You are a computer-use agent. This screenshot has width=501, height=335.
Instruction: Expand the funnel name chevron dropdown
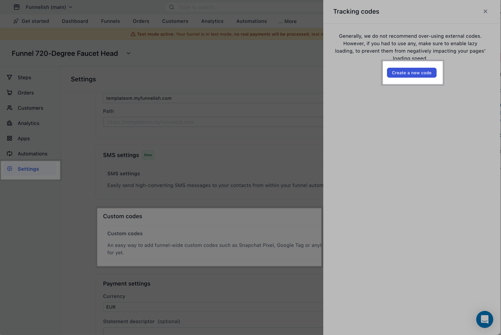(x=129, y=53)
